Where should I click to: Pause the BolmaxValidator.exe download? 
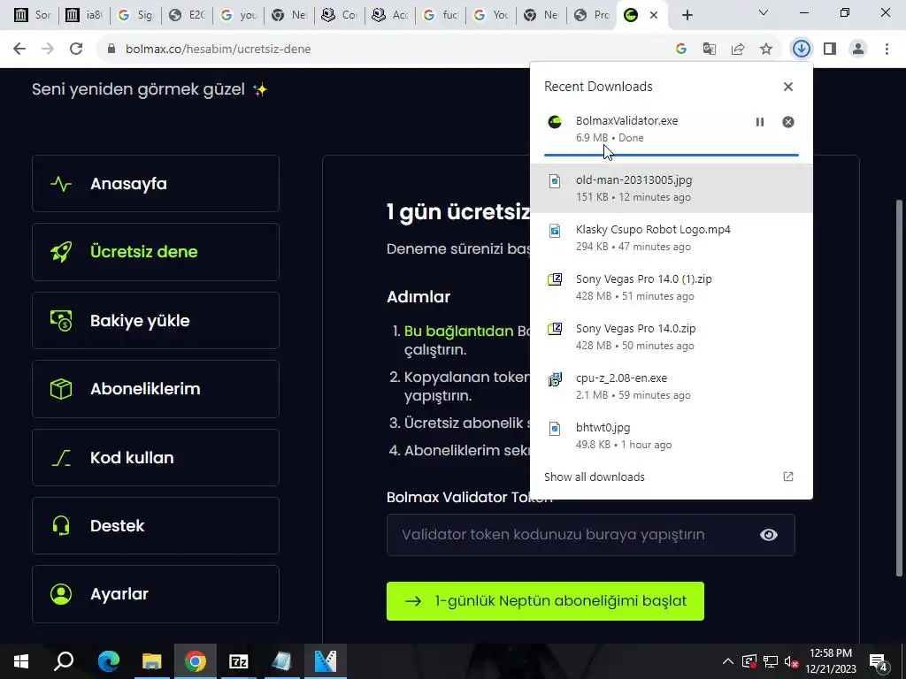pyautogui.click(x=760, y=122)
